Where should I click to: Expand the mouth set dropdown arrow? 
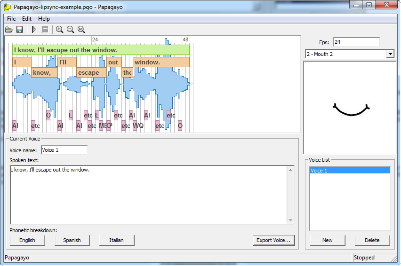coord(390,54)
